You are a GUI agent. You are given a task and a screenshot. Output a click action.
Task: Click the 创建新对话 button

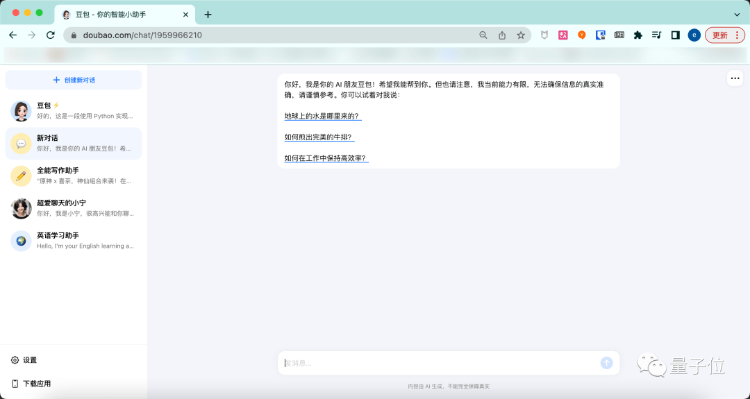click(74, 80)
